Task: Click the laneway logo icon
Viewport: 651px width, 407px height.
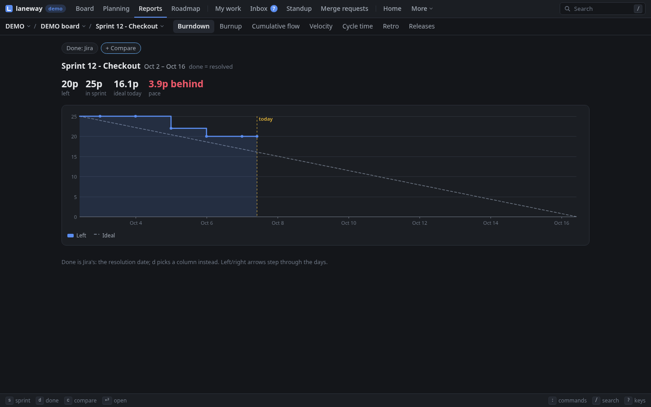Action: click(x=9, y=9)
